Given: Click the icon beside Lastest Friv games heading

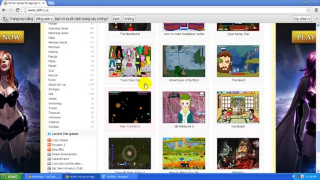Looking at the screenshot, I should coord(49,134).
